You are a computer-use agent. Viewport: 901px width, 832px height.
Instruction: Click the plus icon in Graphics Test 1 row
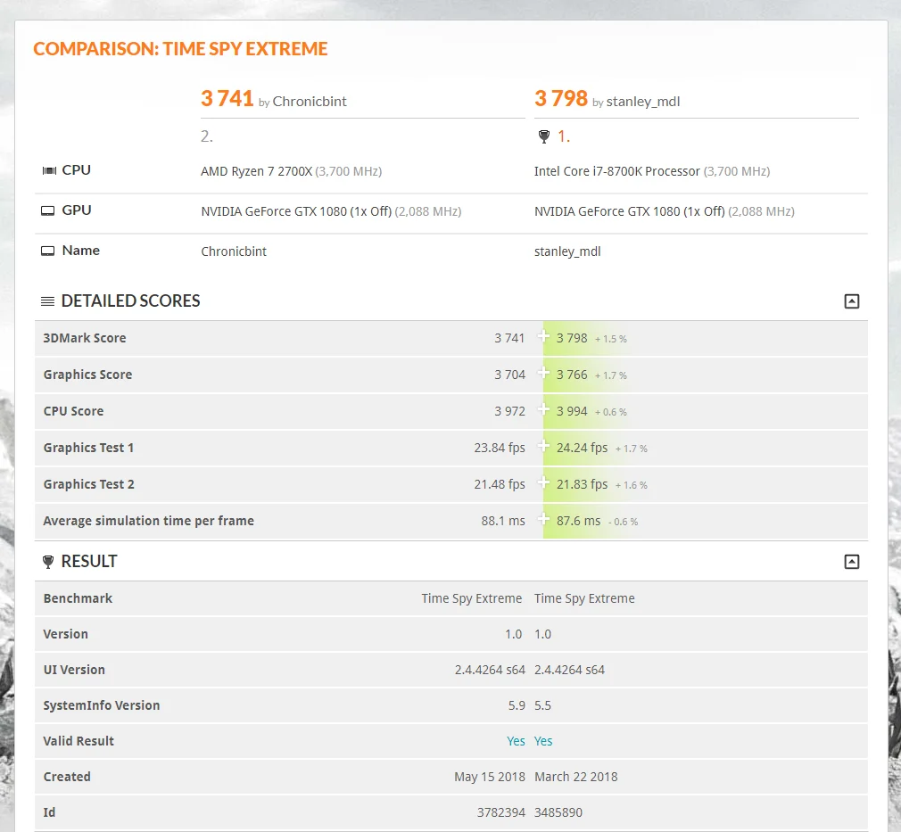(543, 447)
